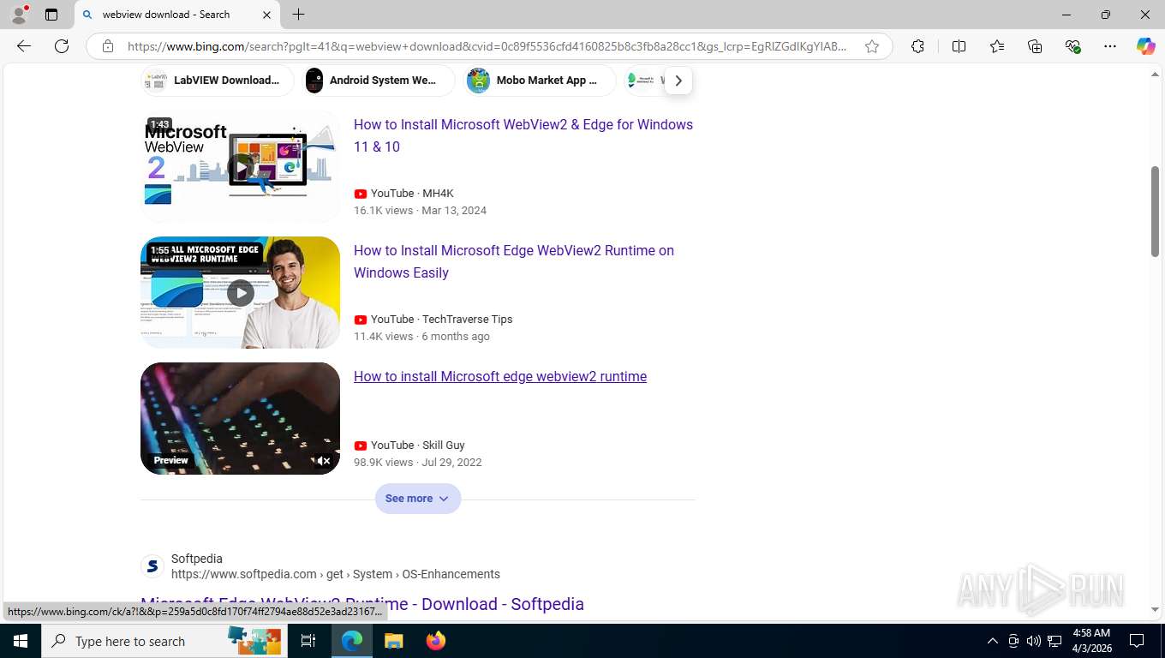Click the 98.9K views Jul 29, 2022 text
The width and height of the screenshot is (1165, 658).
[418, 462]
